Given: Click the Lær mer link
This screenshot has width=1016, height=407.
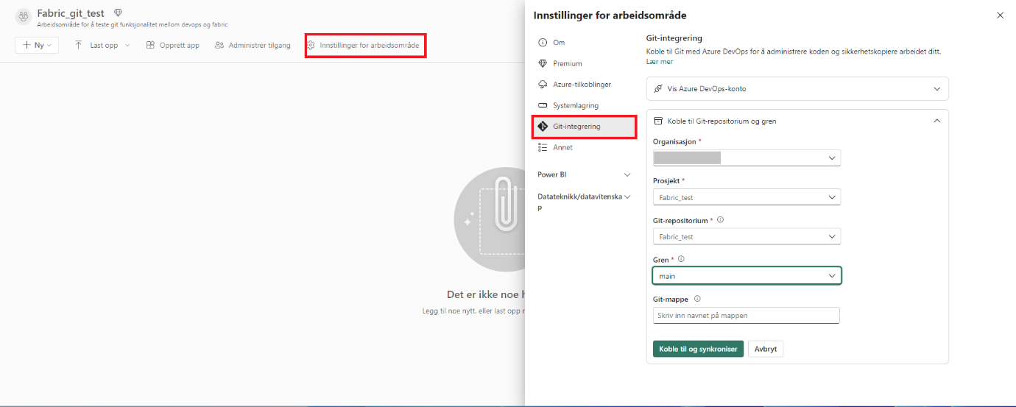Looking at the screenshot, I should click(660, 62).
